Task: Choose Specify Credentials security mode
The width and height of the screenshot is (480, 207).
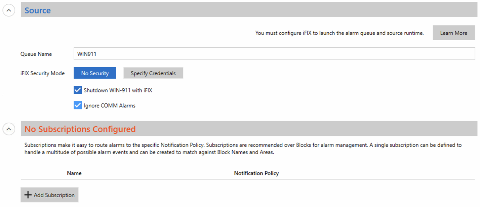Action: [153, 73]
